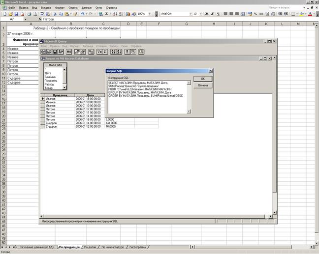Click Add Tables icon in Microsoft Query toolbar

[x=91, y=52]
